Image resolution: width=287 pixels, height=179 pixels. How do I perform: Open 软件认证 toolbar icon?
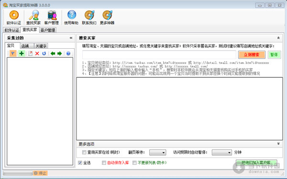pyautogui.click(x=14, y=18)
